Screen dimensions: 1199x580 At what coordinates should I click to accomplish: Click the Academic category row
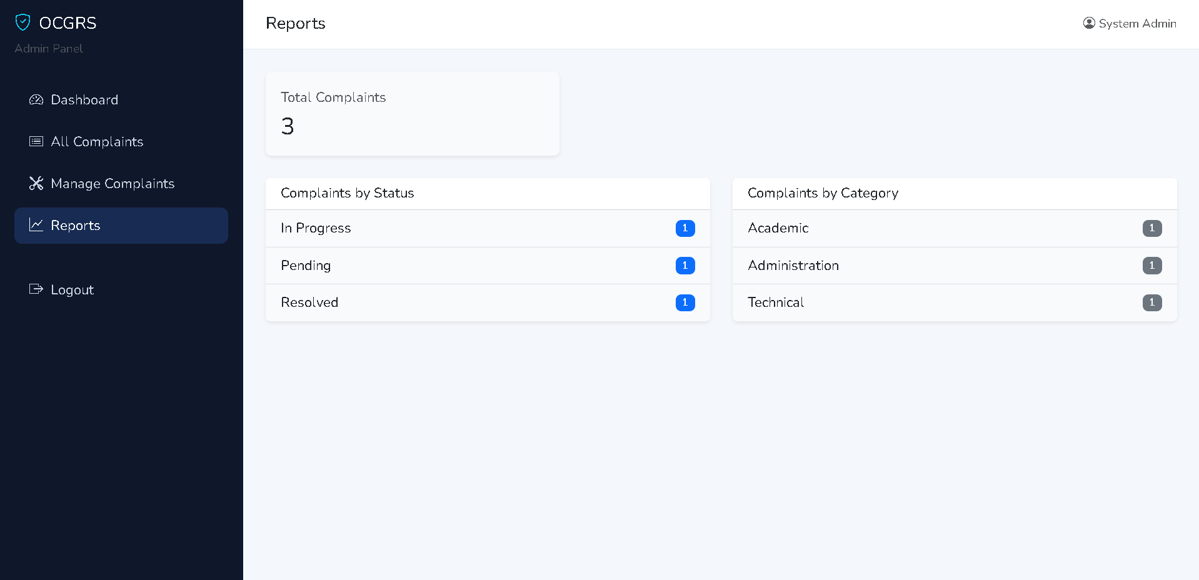955,228
